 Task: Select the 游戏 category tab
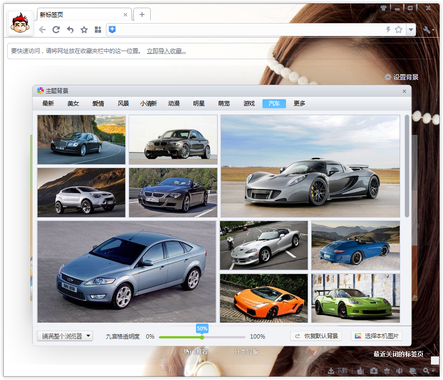click(249, 104)
